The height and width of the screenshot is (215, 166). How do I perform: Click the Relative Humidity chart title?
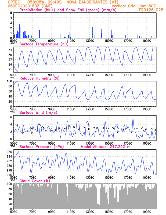pos(39,78)
